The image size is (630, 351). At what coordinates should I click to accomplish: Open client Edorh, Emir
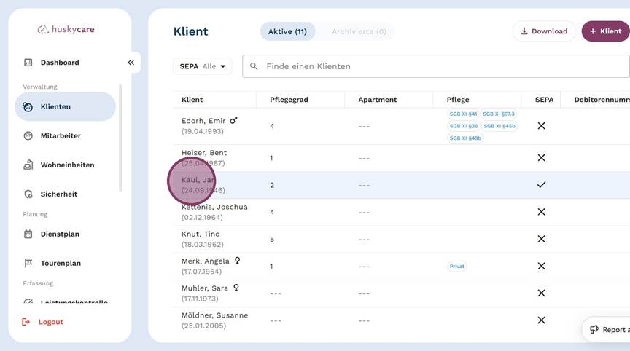(203, 121)
